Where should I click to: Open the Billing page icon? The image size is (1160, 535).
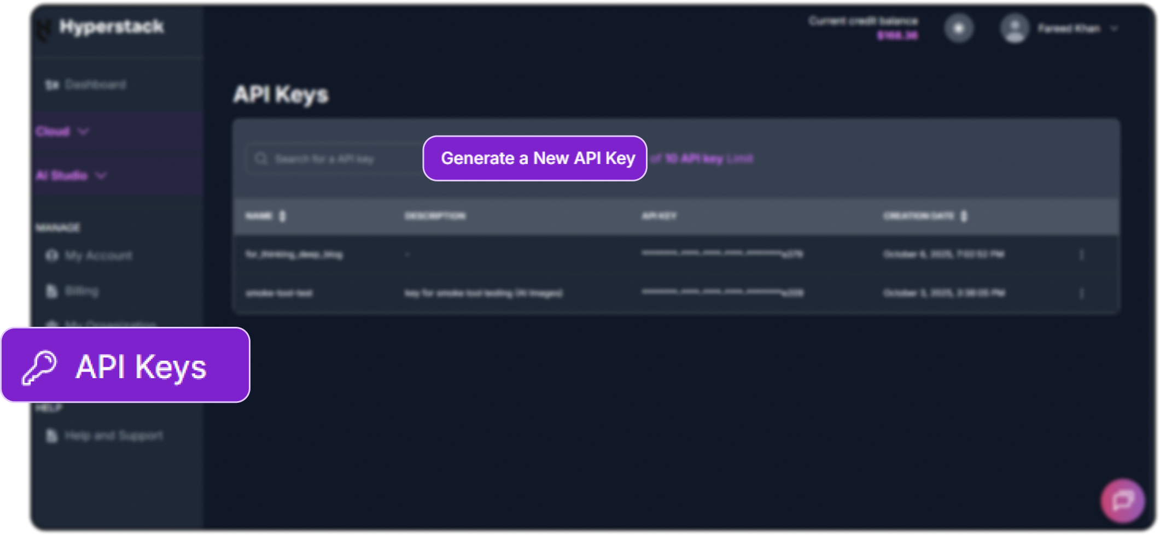pos(50,291)
